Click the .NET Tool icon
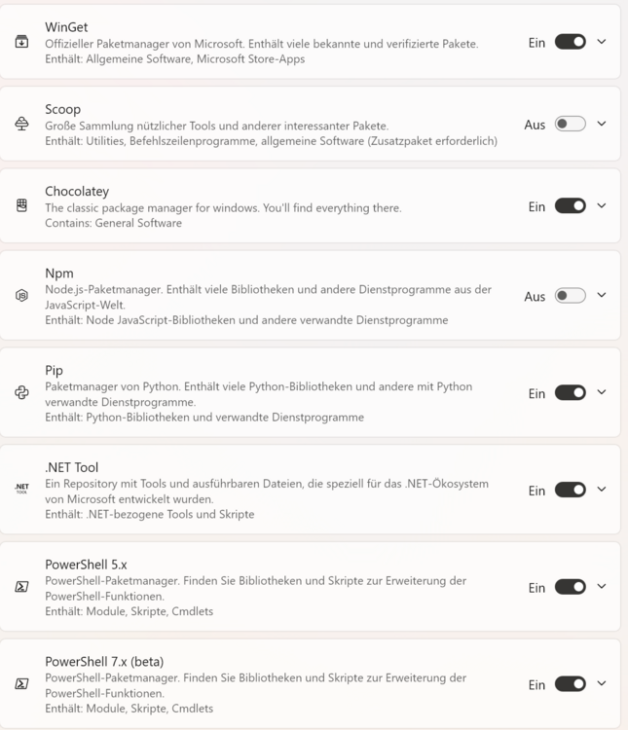This screenshot has width=628, height=730. click(x=21, y=490)
